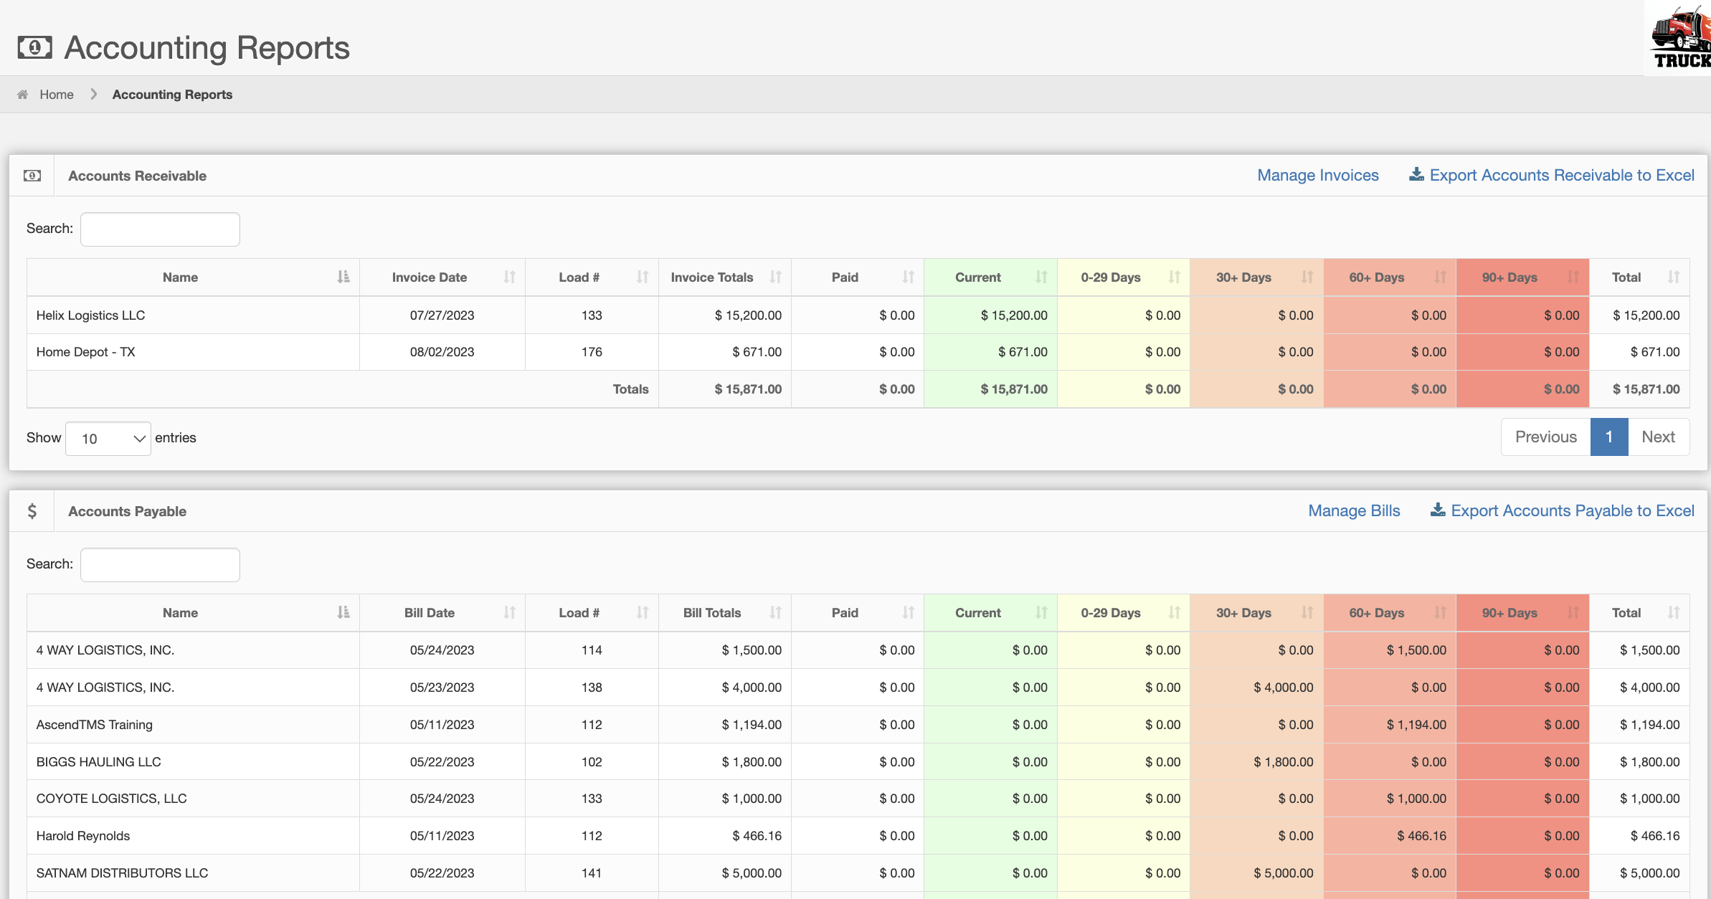Go to Home in breadcrumb
The width and height of the screenshot is (1711, 899).
click(x=57, y=95)
